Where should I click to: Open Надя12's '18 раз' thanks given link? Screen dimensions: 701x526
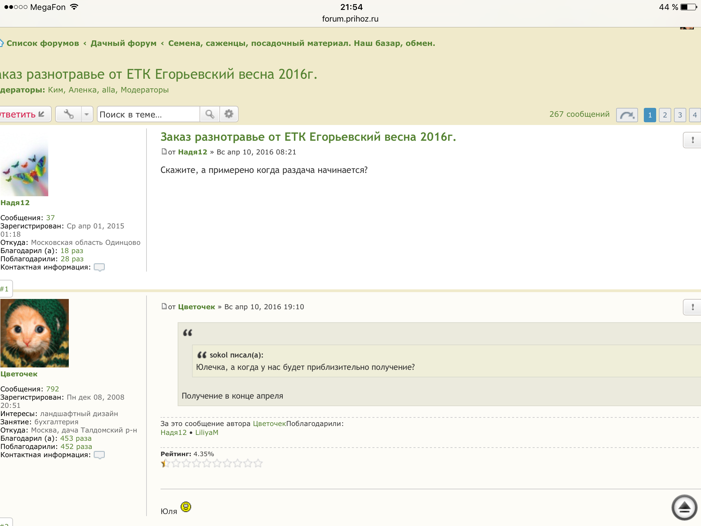72,251
